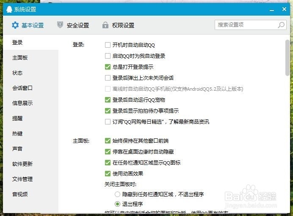This screenshot has width=293, height=216.
Task: Open 音视频 settings in sidebar
Action: tap(31, 194)
